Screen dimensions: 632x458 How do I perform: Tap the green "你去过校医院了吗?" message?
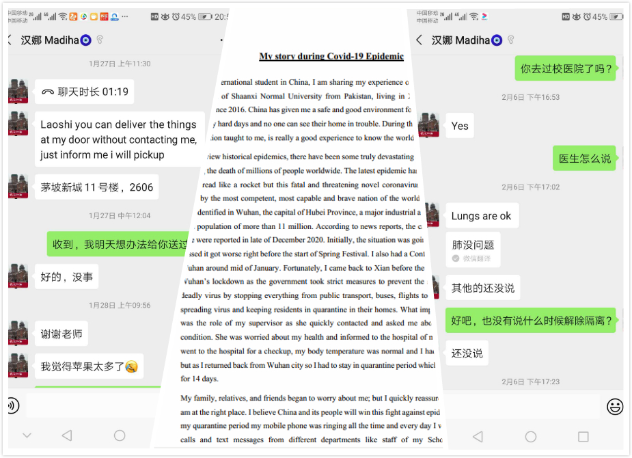568,68
